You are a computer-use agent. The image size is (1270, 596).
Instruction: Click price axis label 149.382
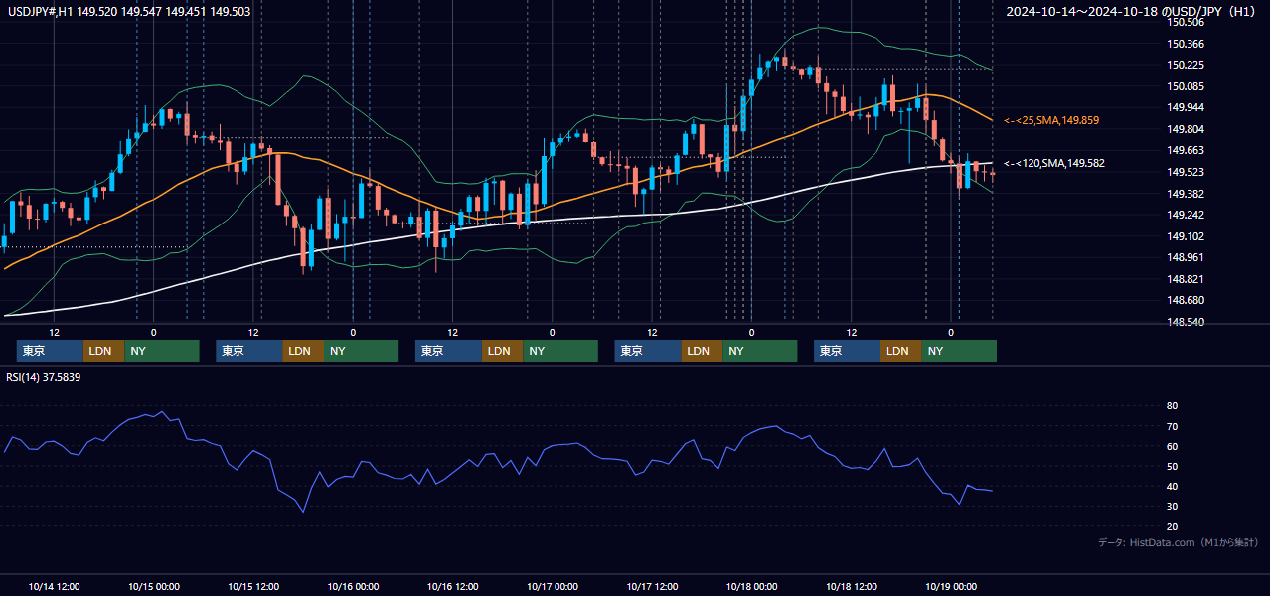1186,194
